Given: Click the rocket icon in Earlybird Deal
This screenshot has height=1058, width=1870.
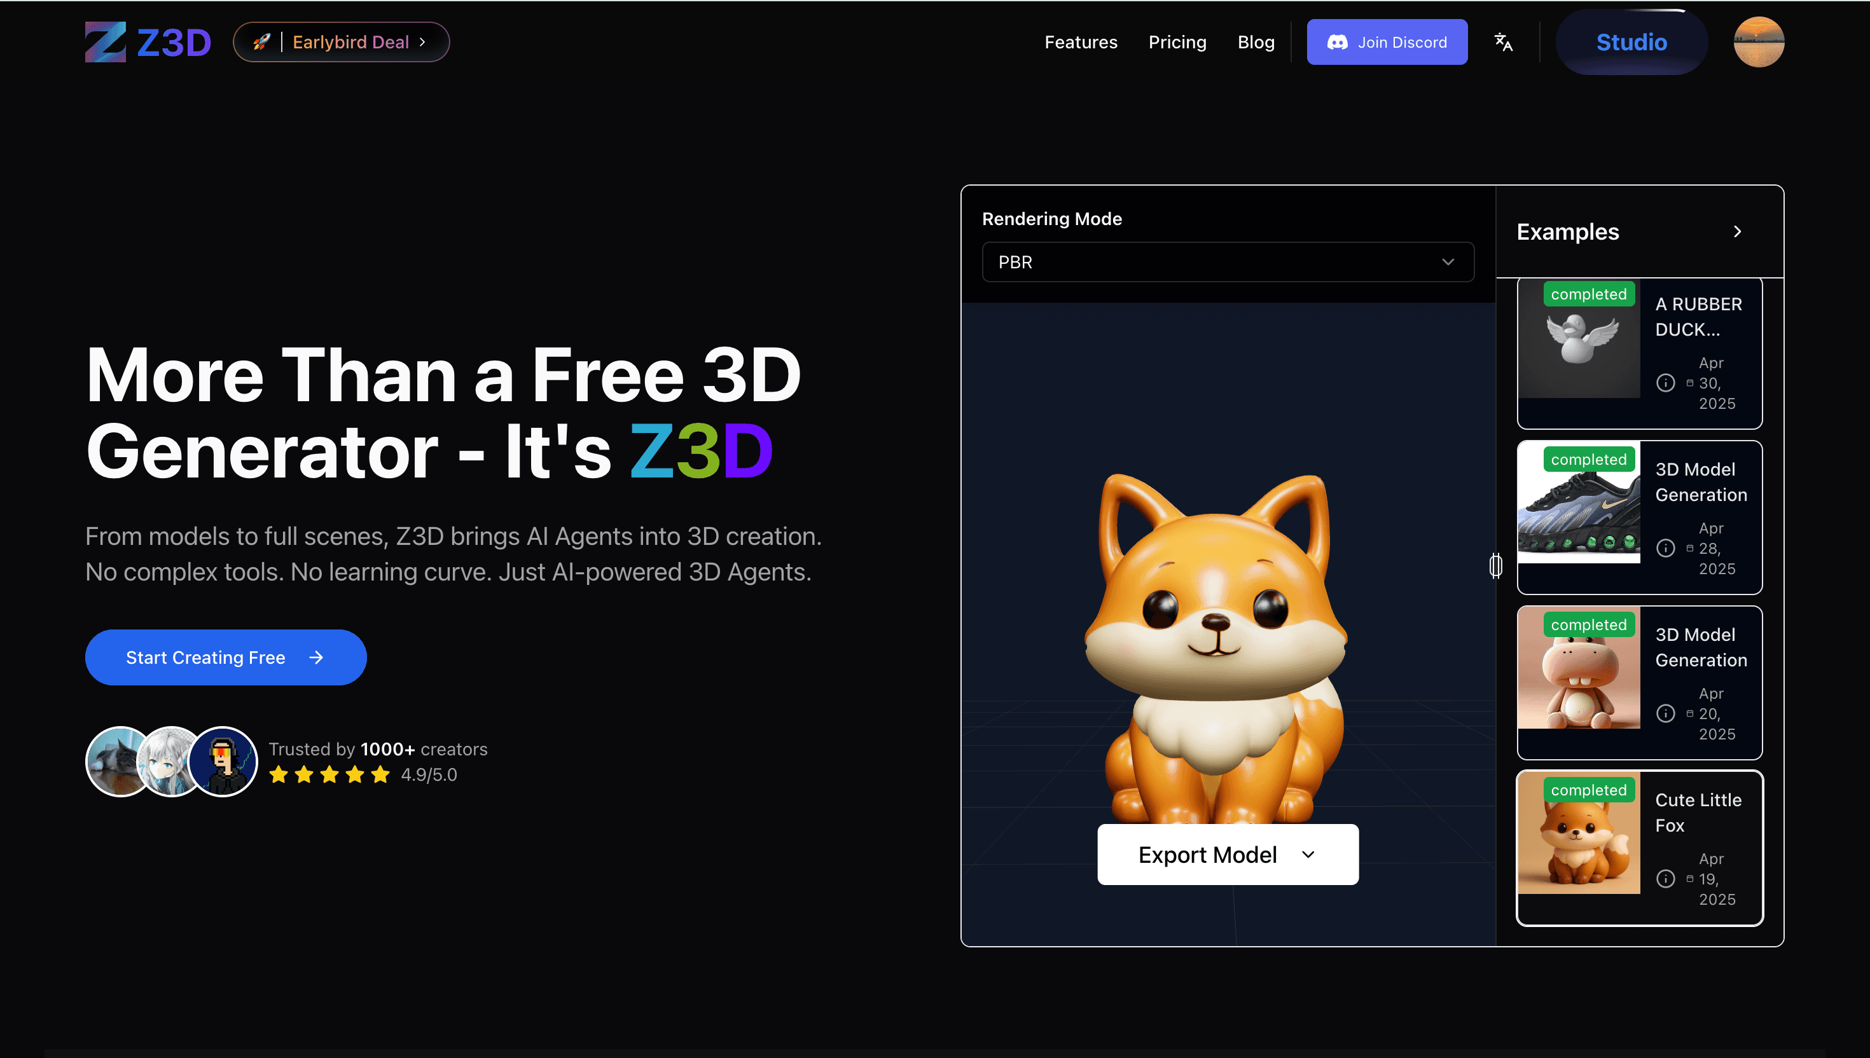Looking at the screenshot, I should [261, 42].
